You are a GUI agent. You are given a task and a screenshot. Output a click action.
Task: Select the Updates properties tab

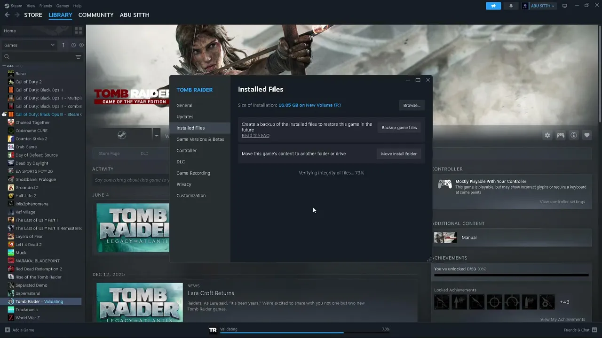pyautogui.click(x=200, y=117)
